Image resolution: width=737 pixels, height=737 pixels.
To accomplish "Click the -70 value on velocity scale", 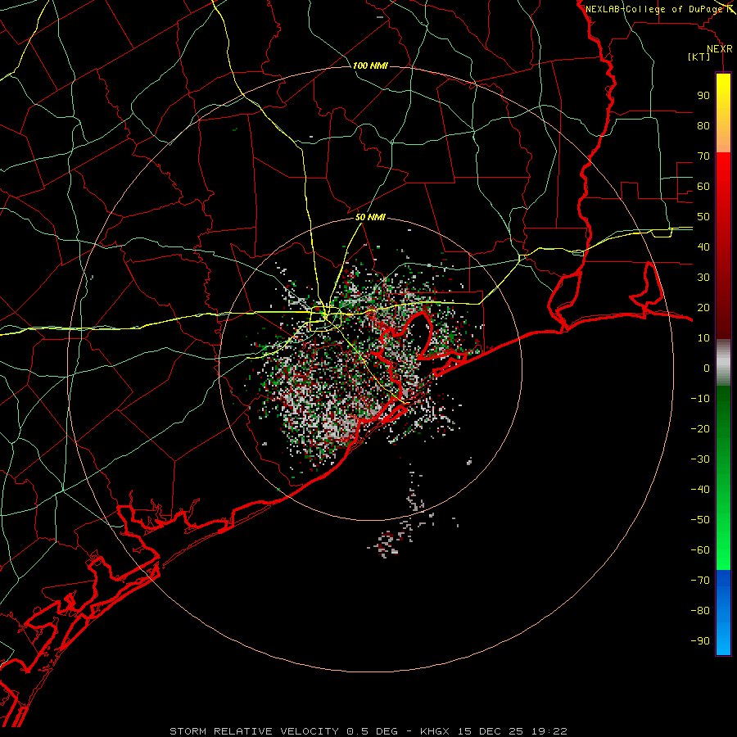I will click(700, 581).
